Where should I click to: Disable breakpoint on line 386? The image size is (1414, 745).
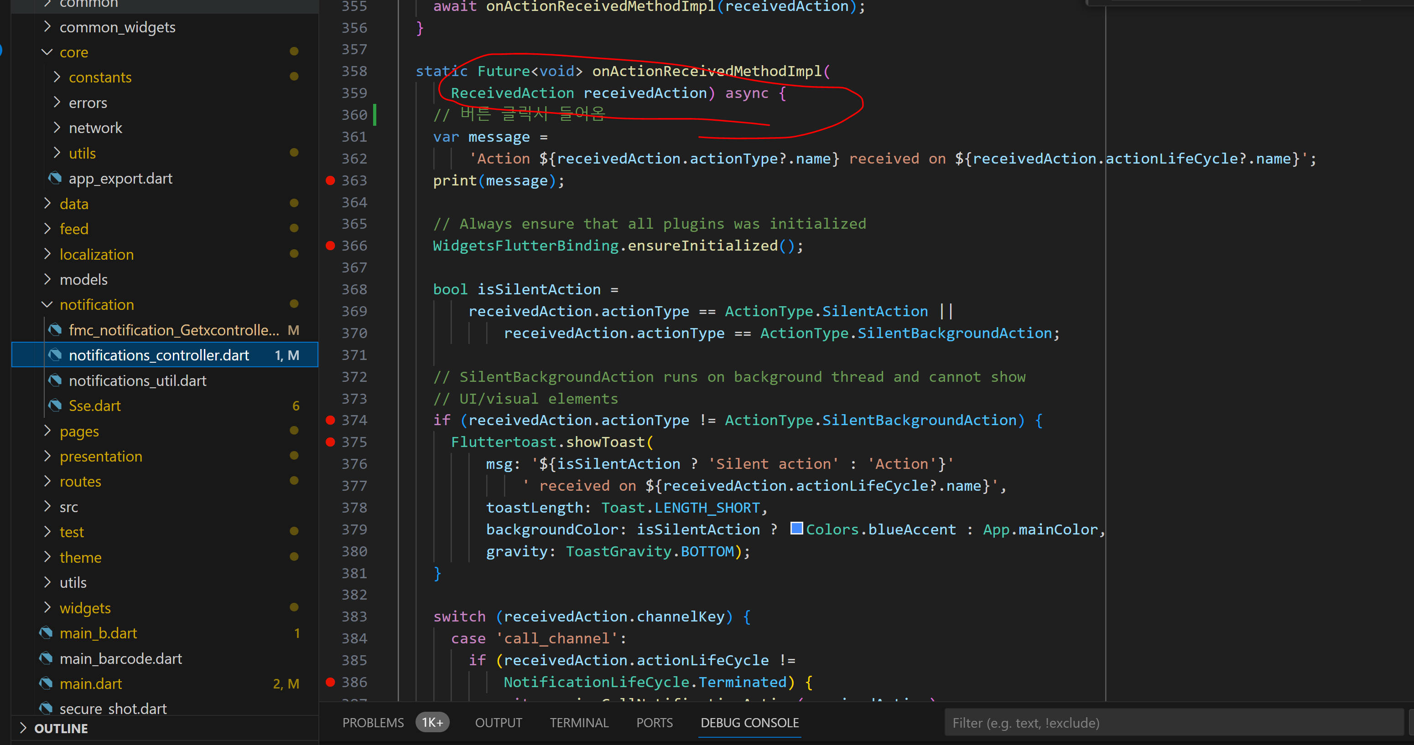click(x=330, y=682)
